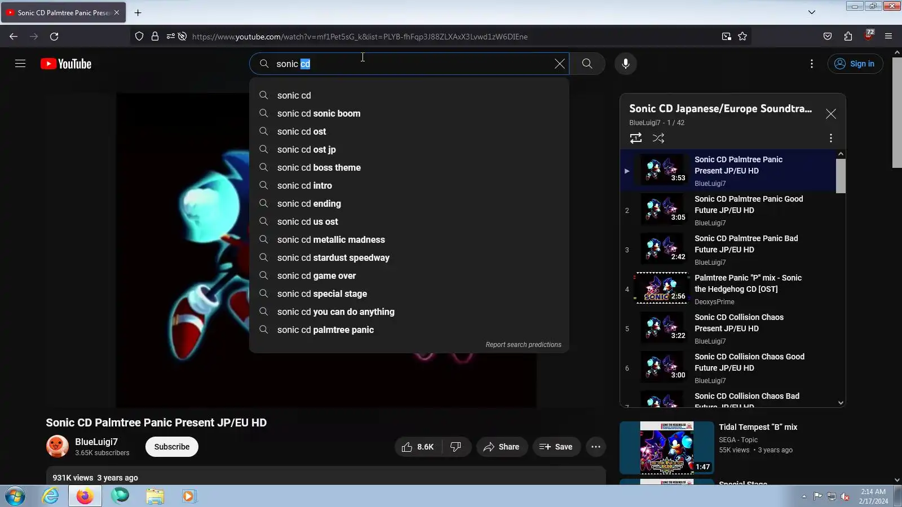Screen dimensions: 902x507
Task: Select suggestion 'sonic cd ost jp'
Action: [409, 149]
